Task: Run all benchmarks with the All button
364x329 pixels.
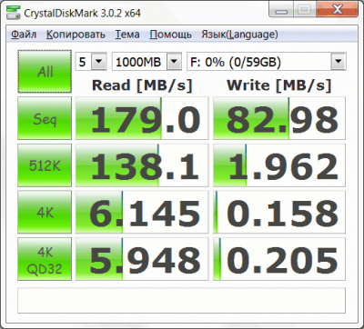Action: 45,72
